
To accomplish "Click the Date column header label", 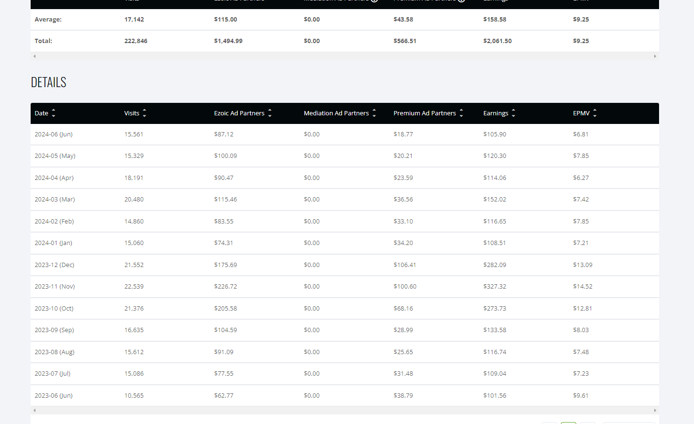I will 42,113.
